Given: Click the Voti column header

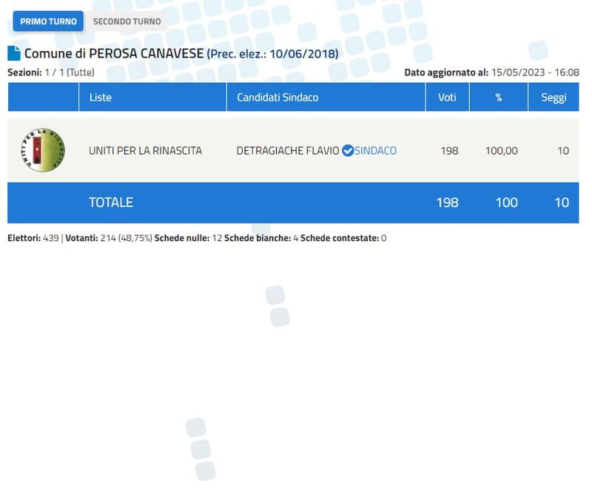Looking at the screenshot, I should pos(447,97).
